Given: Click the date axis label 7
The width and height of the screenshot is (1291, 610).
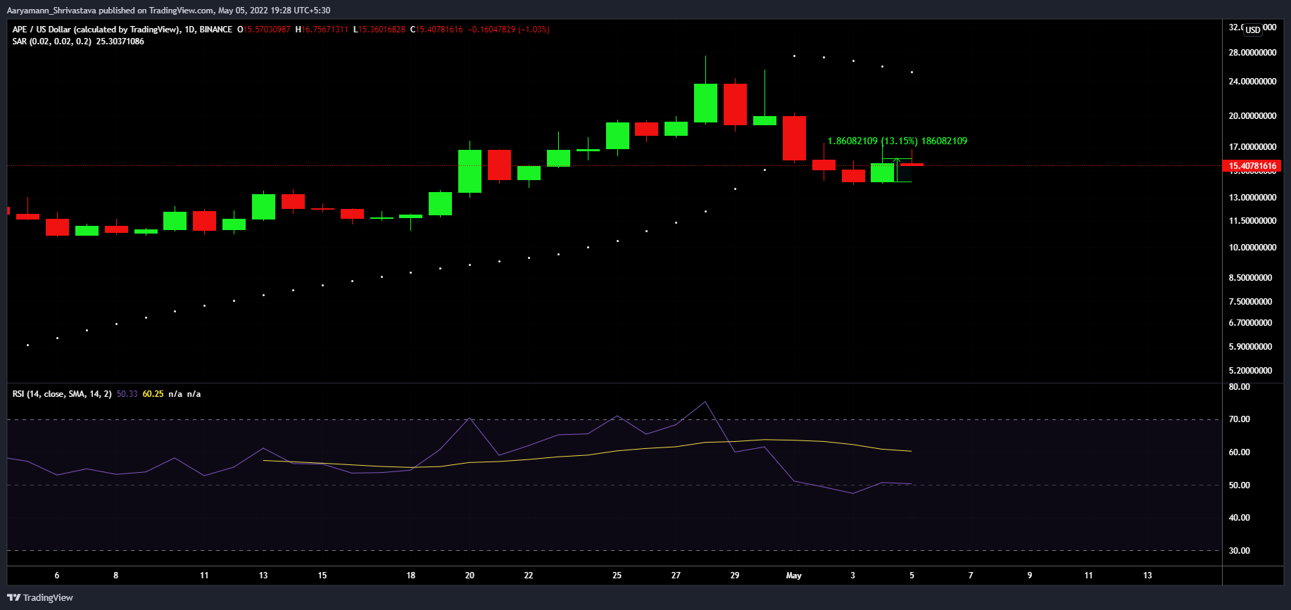Looking at the screenshot, I should [971, 576].
